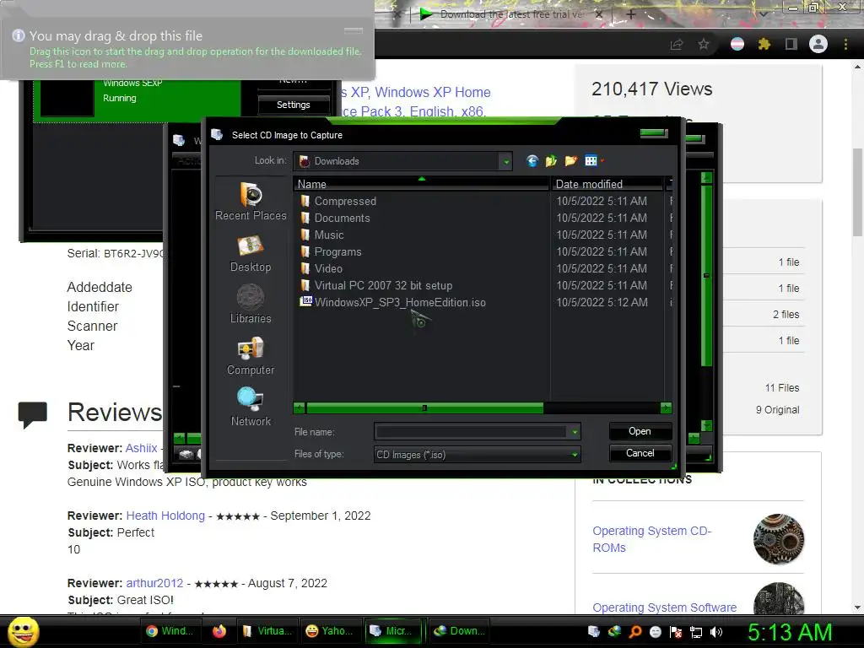Screen dimensions: 864x648
Task: Click the smiley Start button
Action: (x=24, y=631)
